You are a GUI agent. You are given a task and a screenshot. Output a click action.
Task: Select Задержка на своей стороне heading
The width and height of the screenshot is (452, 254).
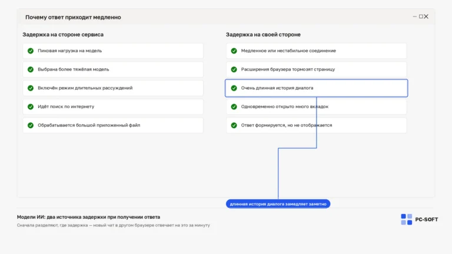point(263,35)
